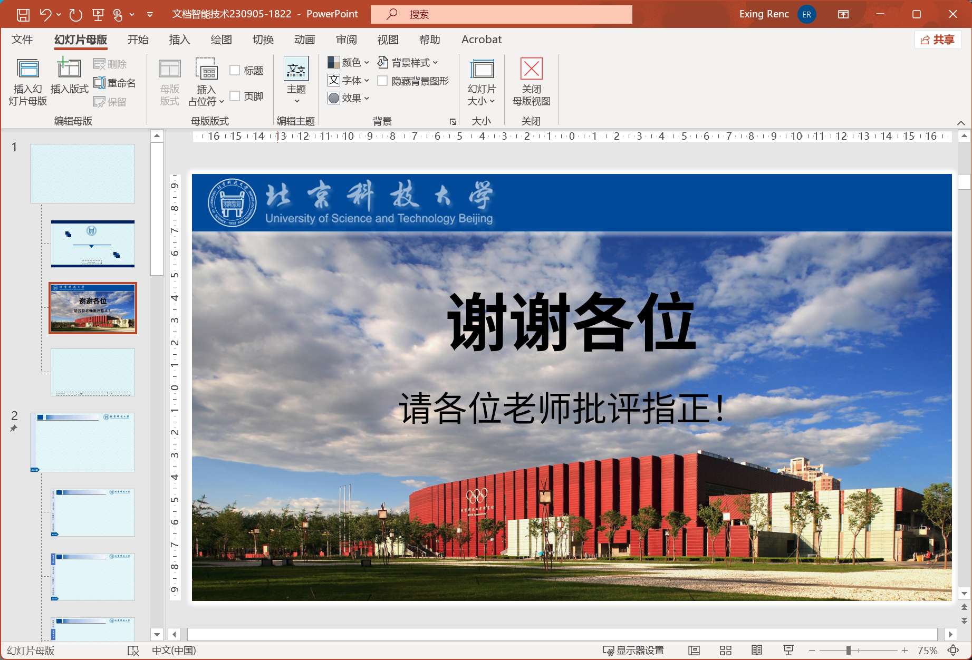The image size is (972, 660).
Task: Click the 保留 (Preserve) button
Action: (112, 101)
